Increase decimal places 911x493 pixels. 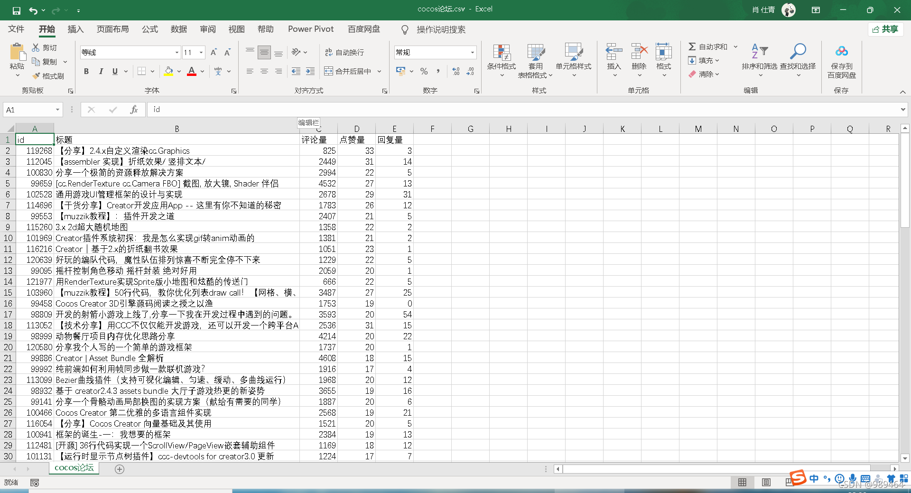coord(456,71)
